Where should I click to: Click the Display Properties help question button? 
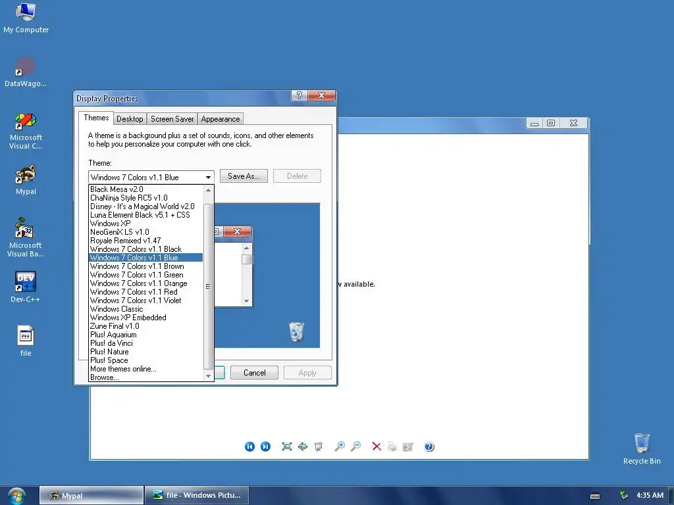(299, 95)
